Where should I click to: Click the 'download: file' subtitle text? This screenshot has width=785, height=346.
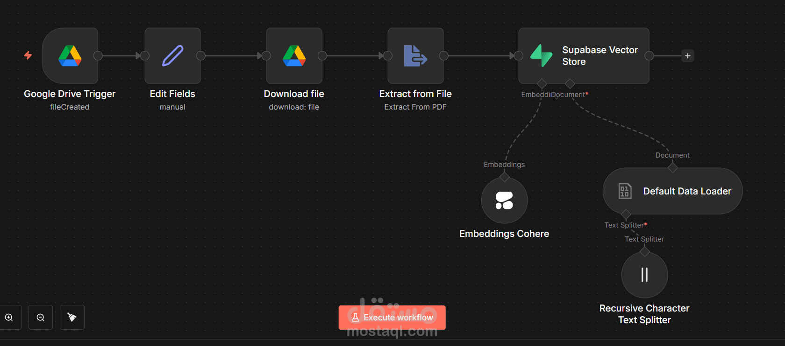pyautogui.click(x=294, y=107)
